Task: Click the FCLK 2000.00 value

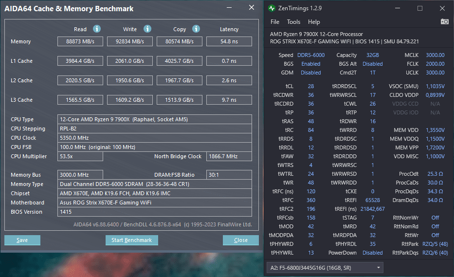Action: click(435, 64)
